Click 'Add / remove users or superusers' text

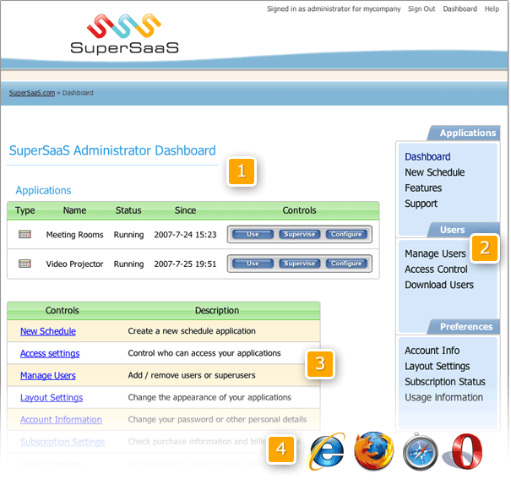pyautogui.click(x=192, y=375)
